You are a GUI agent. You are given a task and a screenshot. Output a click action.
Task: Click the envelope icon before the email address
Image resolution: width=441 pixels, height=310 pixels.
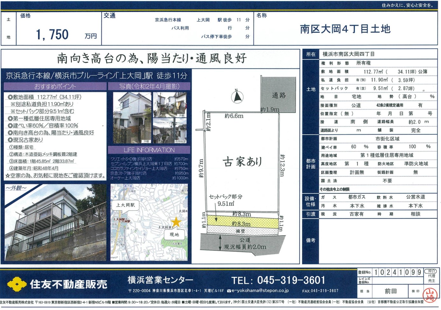(x=229, y=291)
